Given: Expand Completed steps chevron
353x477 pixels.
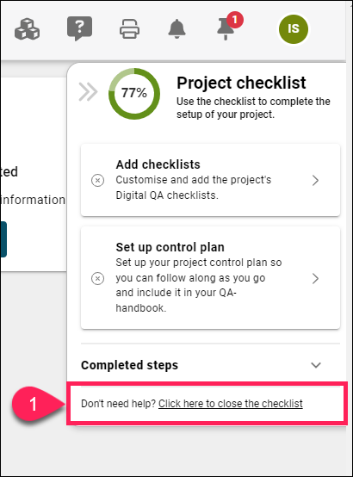Looking at the screenshot, I should [x=316, y=365].
